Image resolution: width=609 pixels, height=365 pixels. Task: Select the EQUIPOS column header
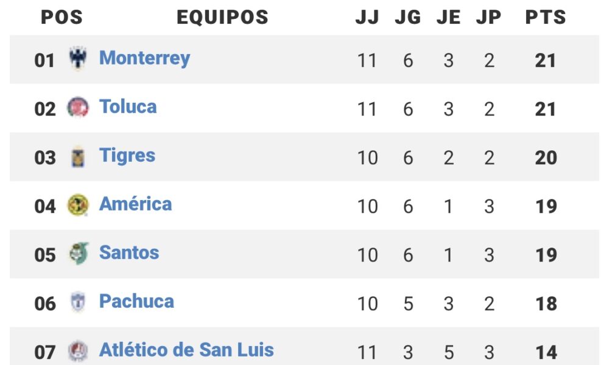click(x=222, y=17)
